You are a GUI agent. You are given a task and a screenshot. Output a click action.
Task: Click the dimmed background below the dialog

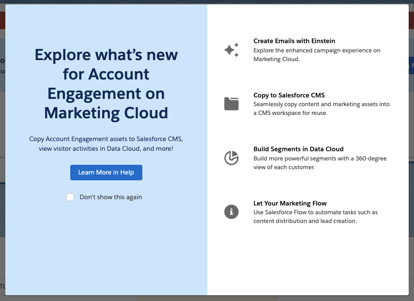point(207,298)
